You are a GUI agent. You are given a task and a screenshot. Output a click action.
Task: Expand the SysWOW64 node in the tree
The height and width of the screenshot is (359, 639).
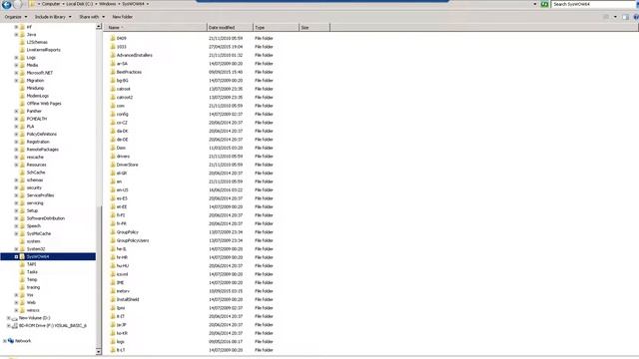(x=16, y=257)
